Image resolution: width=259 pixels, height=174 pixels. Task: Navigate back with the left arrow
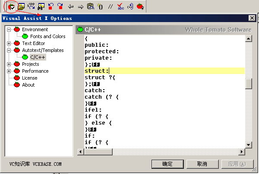[x=71, y=7]
